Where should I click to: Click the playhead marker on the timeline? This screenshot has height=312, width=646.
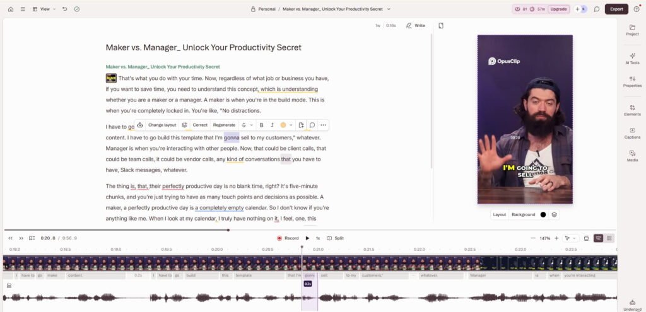(302, 247)
